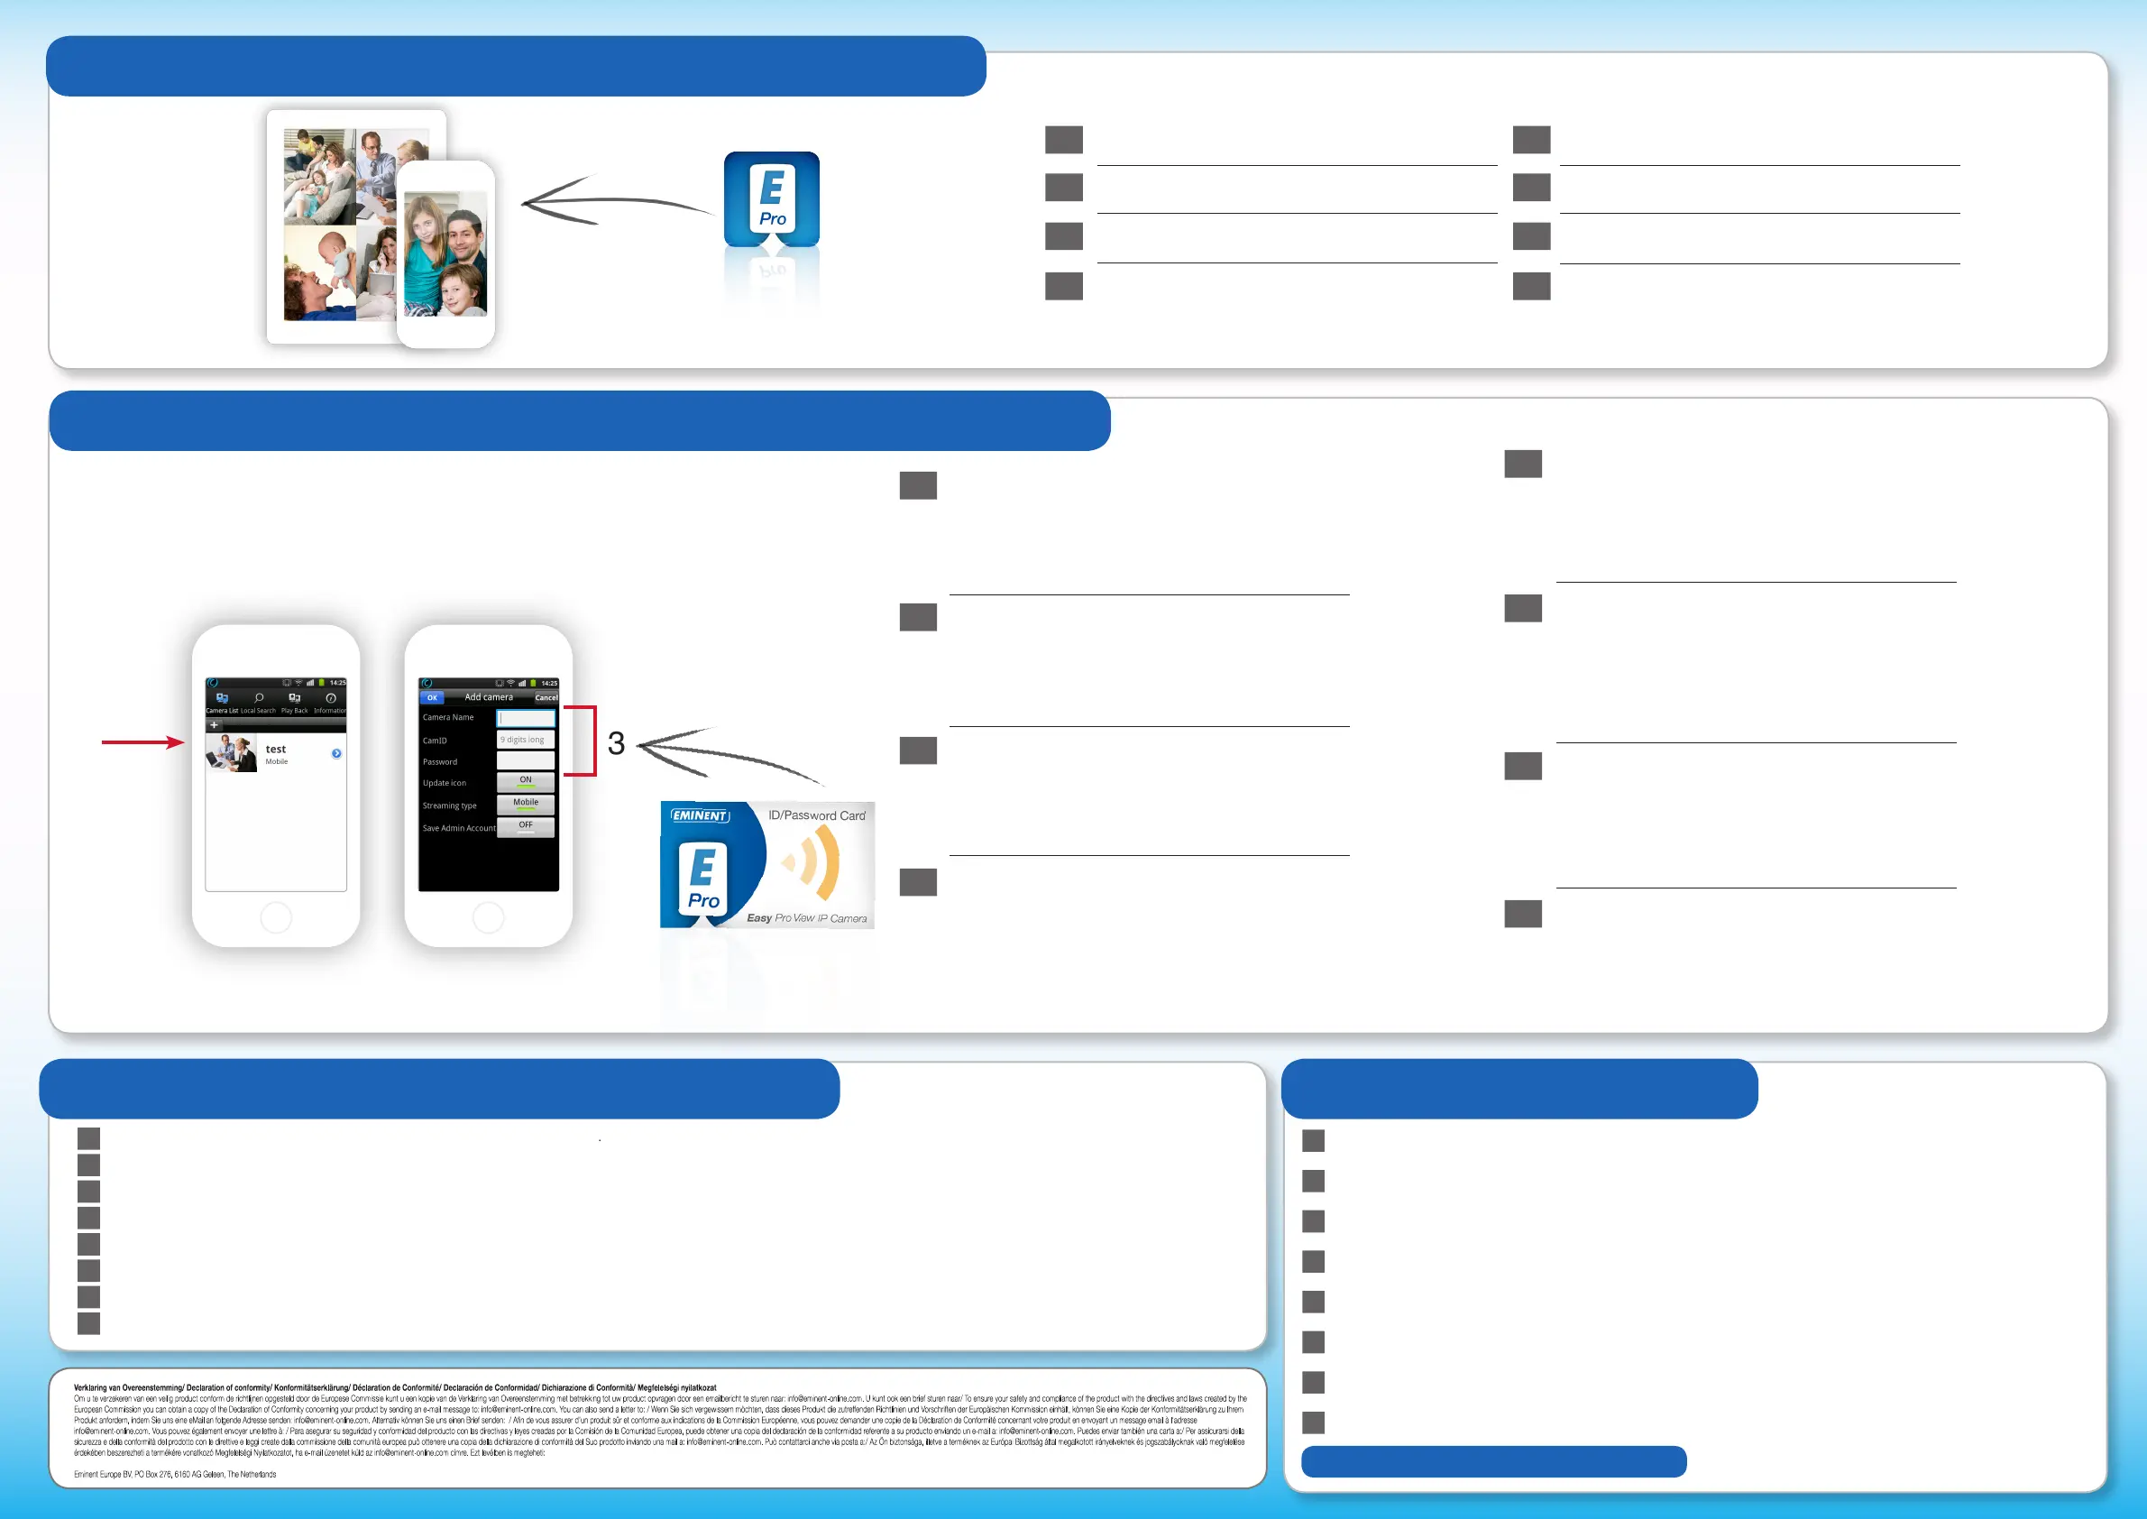Click the EMINENT logo on card

[x=700, y=815]
